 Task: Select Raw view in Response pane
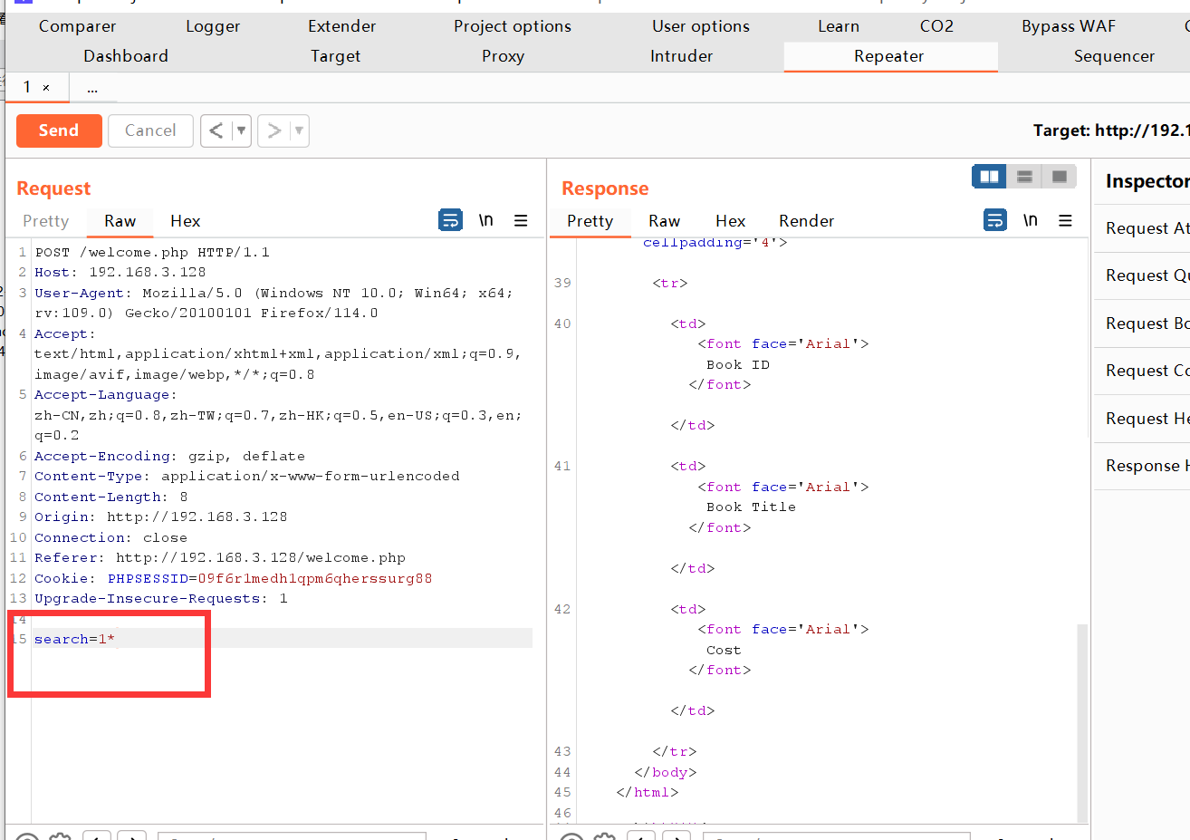coord(664,221)
